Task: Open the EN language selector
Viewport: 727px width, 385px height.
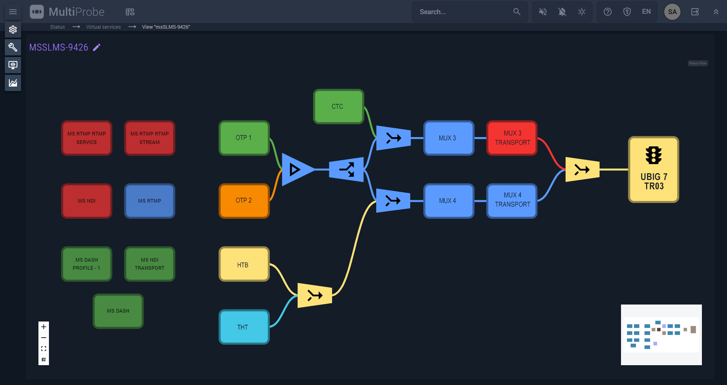Action: point(646,12)
